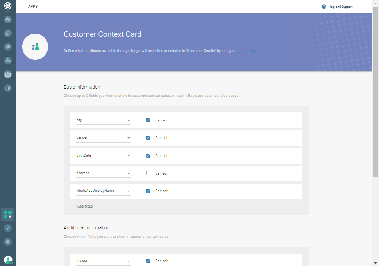Click the Help and Support question icon
This screenshot has width=379, height=266.
click(x=323, y=6)
